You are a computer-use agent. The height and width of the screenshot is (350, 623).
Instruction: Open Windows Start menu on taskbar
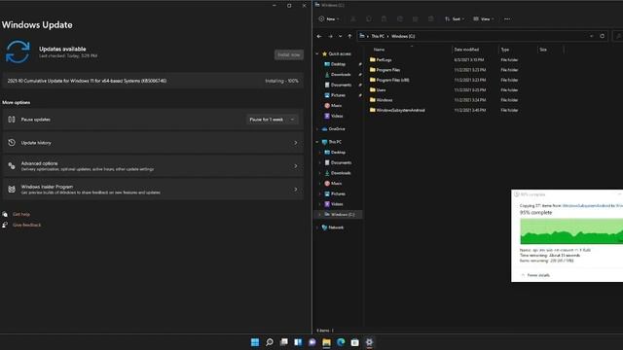[x=255, y=342]
